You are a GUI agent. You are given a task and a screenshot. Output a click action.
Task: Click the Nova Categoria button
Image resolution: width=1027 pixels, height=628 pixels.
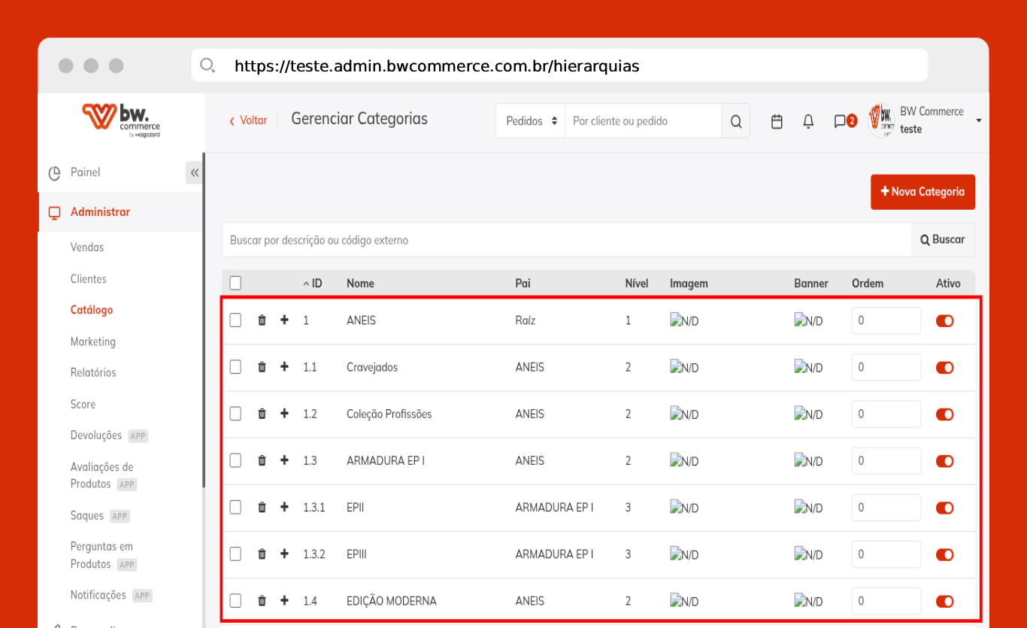point(922,192)
